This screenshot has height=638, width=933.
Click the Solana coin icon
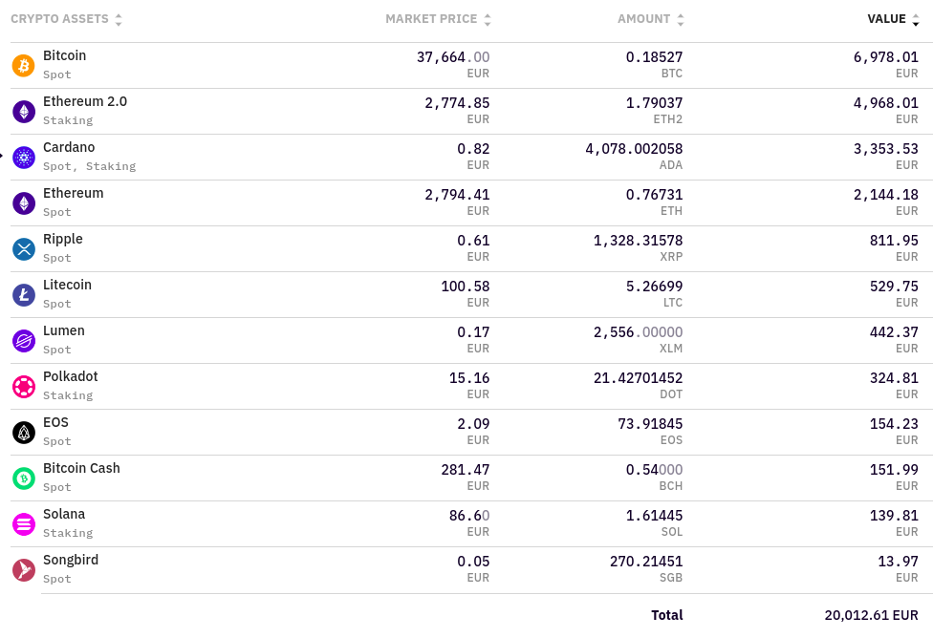(x=24, y=524)
